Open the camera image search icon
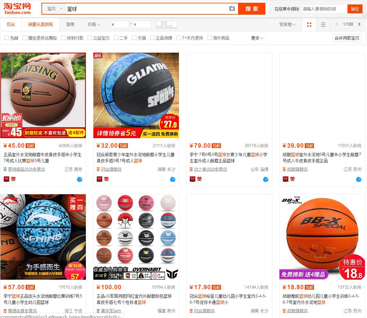The image size is (367, 318). [232, 9]
